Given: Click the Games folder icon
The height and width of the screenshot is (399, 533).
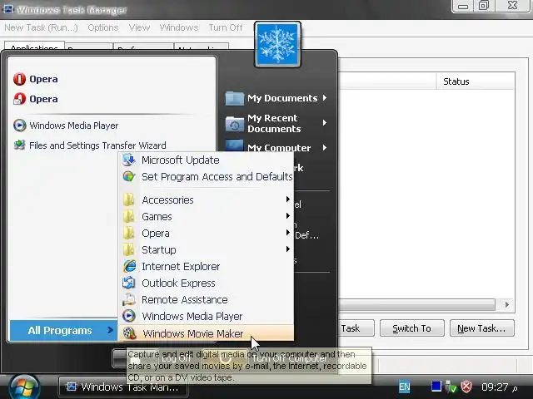Looking at the screenshot, I should 129,216.
